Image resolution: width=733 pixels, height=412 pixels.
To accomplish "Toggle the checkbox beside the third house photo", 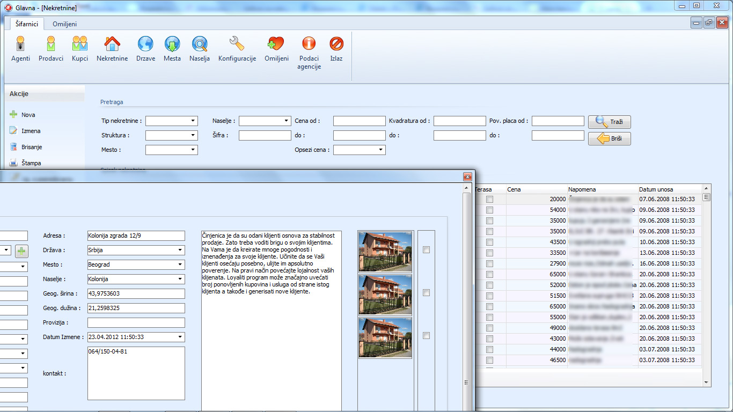I will coord(426,336).
